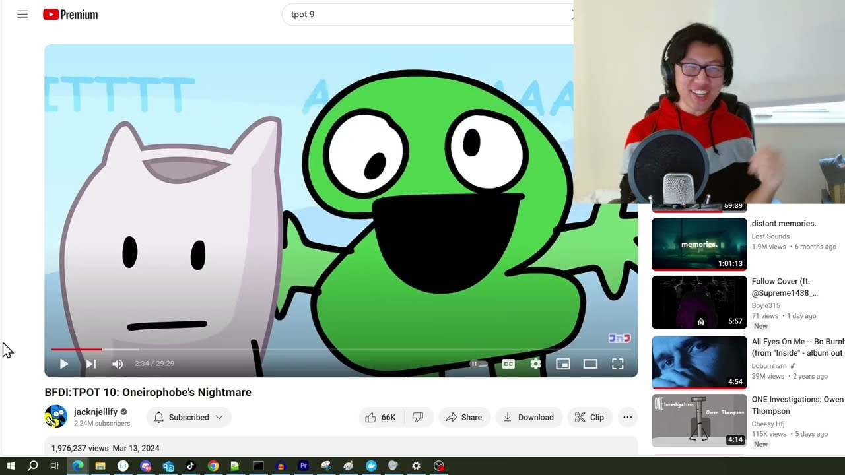Toggle closed captions CC button
This screenshot has height=475, width=845.
tap(508, 364)
